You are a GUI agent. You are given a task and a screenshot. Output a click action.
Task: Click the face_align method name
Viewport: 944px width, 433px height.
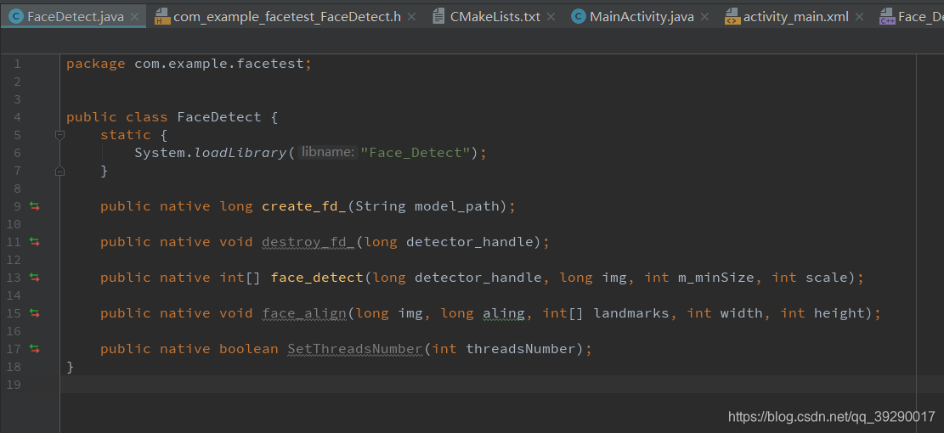click(304, 312)
